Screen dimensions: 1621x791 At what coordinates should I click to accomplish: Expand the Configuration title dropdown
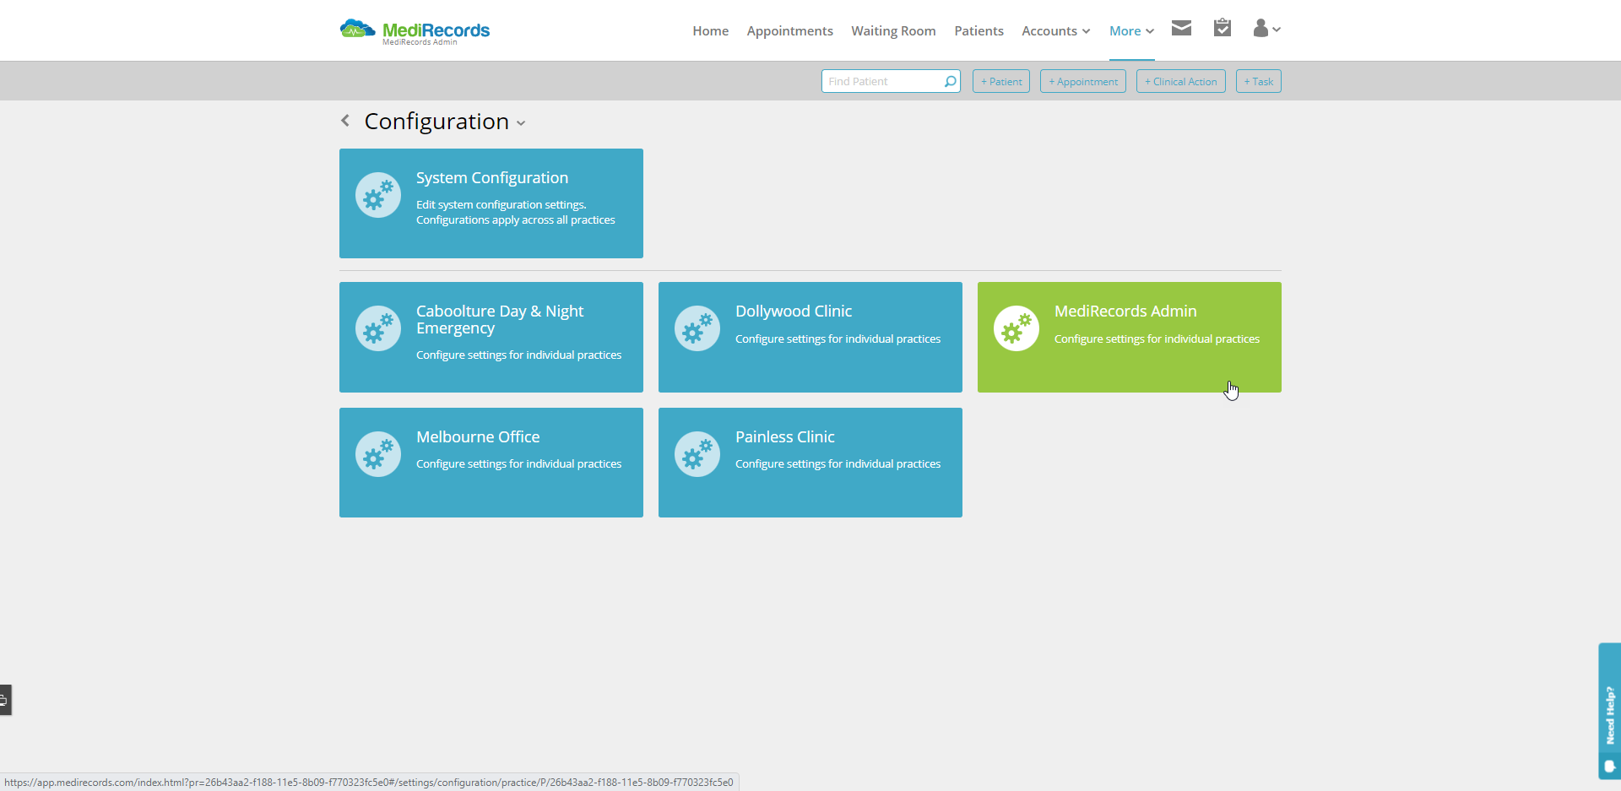click(521, 123)
